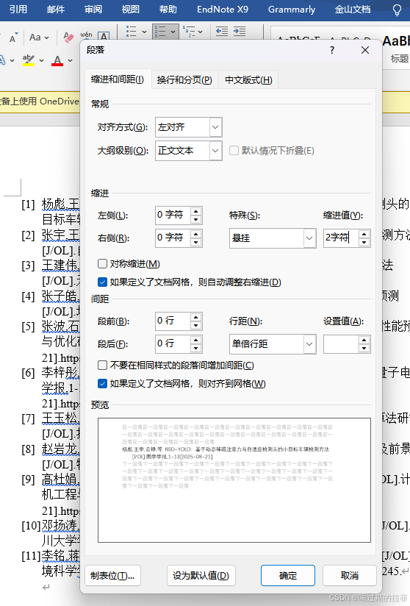Increase hanging indent value with up stepper
Viewport: 410px width, 606px height.
click(364, 234)
